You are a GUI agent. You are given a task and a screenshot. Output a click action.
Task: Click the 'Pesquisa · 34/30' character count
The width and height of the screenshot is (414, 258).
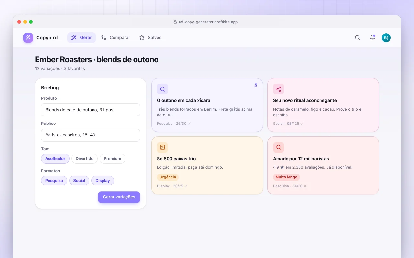(x=290, y=186)
